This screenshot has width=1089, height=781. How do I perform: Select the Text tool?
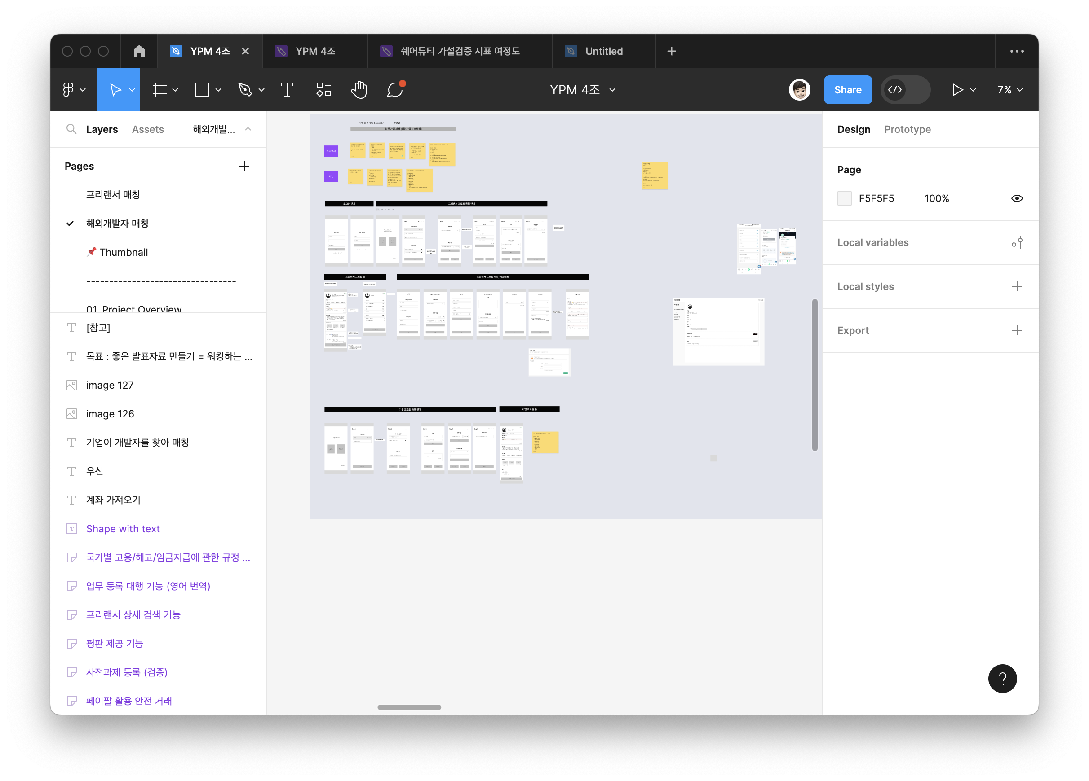pos(287,90)
